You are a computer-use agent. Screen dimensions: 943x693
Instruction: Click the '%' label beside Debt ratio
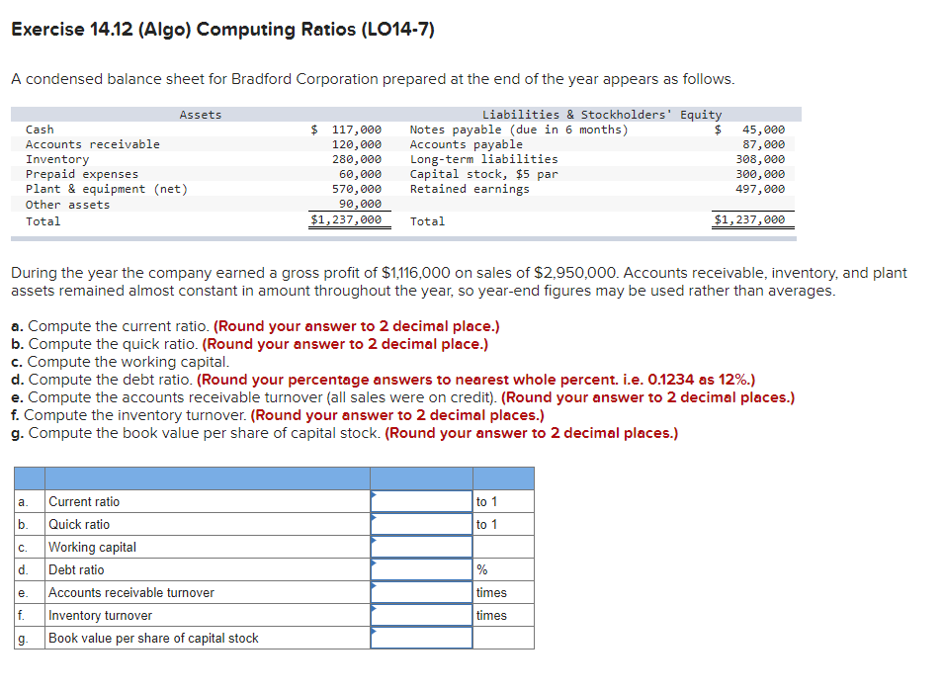pos(480,570)
